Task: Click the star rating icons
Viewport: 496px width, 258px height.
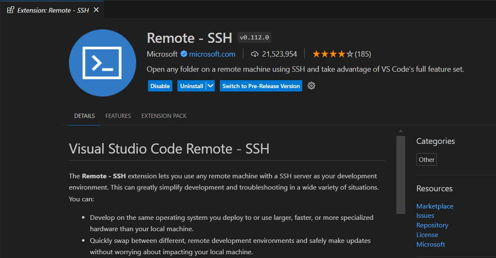Action: 332,54
